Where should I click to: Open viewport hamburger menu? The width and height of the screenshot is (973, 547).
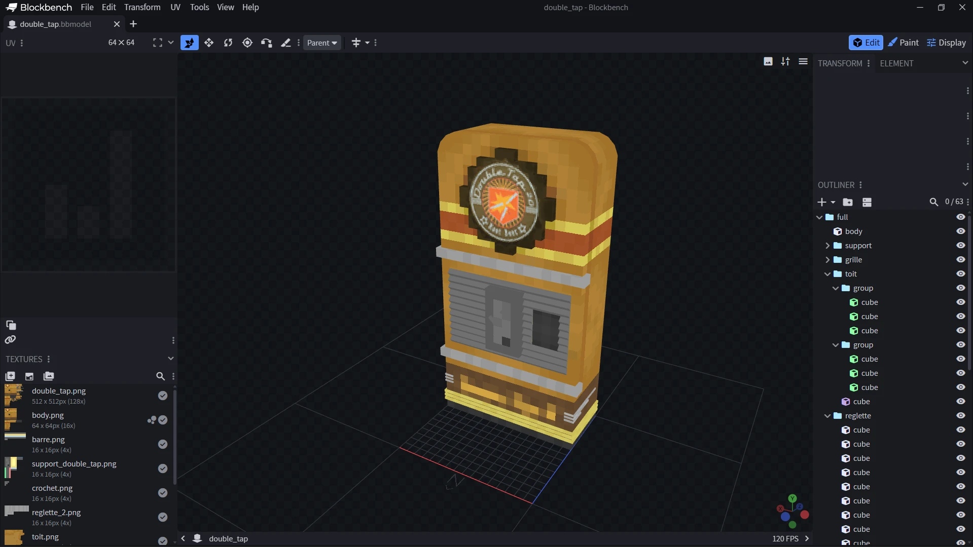tap(803, 61)
